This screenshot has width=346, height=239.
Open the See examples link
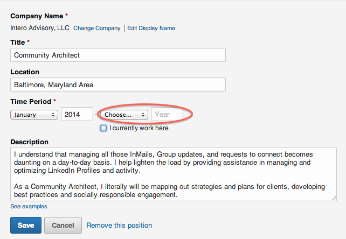[x=29, y=206]
